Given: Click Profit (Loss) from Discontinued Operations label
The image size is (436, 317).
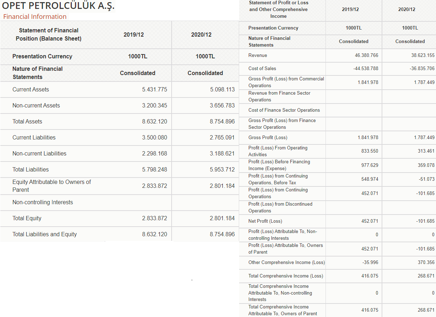Looking at the screenshot, I should pyautogui.click(x=280, y=207).
